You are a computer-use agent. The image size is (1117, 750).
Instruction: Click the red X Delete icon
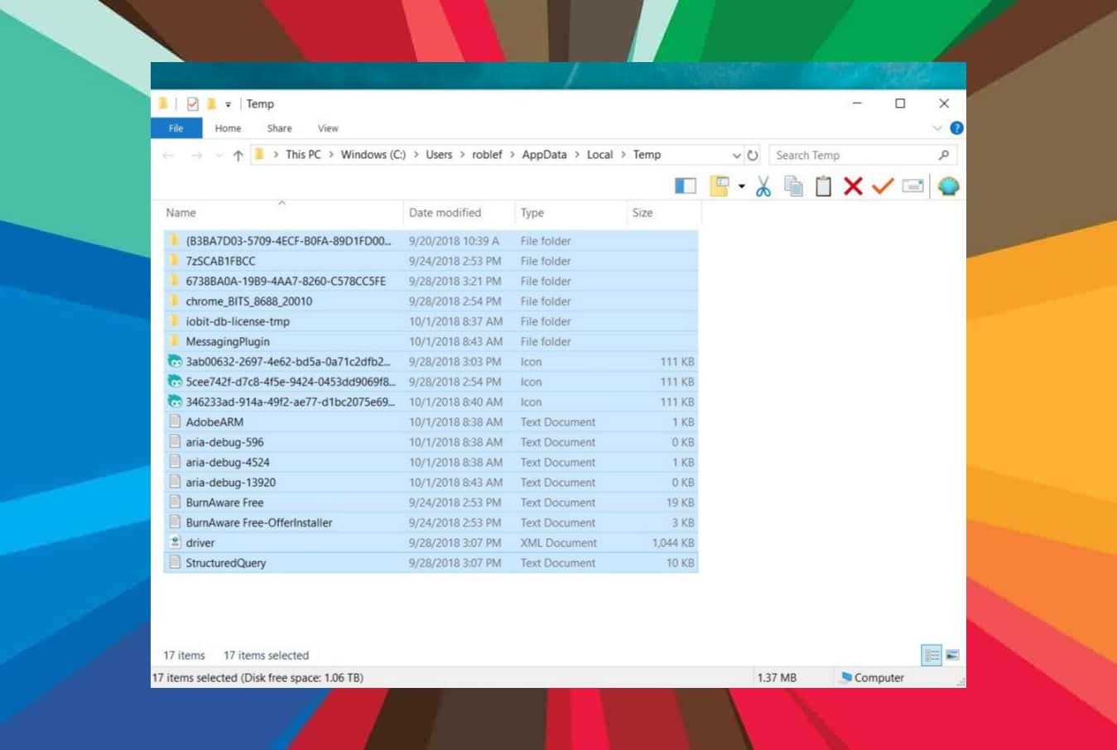pos(853,186)
